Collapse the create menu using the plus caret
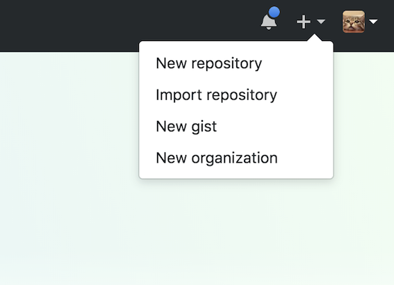The width and height of the screenshot is (394, 285). point(321,22)
